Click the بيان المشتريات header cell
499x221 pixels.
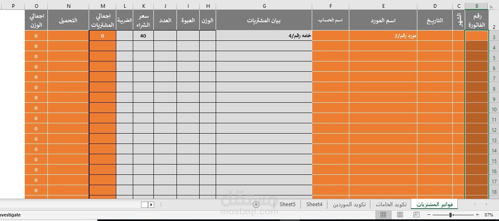click(264, 20)
